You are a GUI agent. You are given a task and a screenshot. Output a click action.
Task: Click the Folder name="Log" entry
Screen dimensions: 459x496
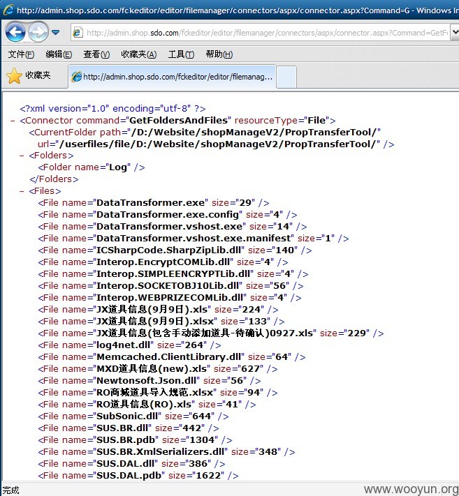pyautogui.click(x=92, y=167)
